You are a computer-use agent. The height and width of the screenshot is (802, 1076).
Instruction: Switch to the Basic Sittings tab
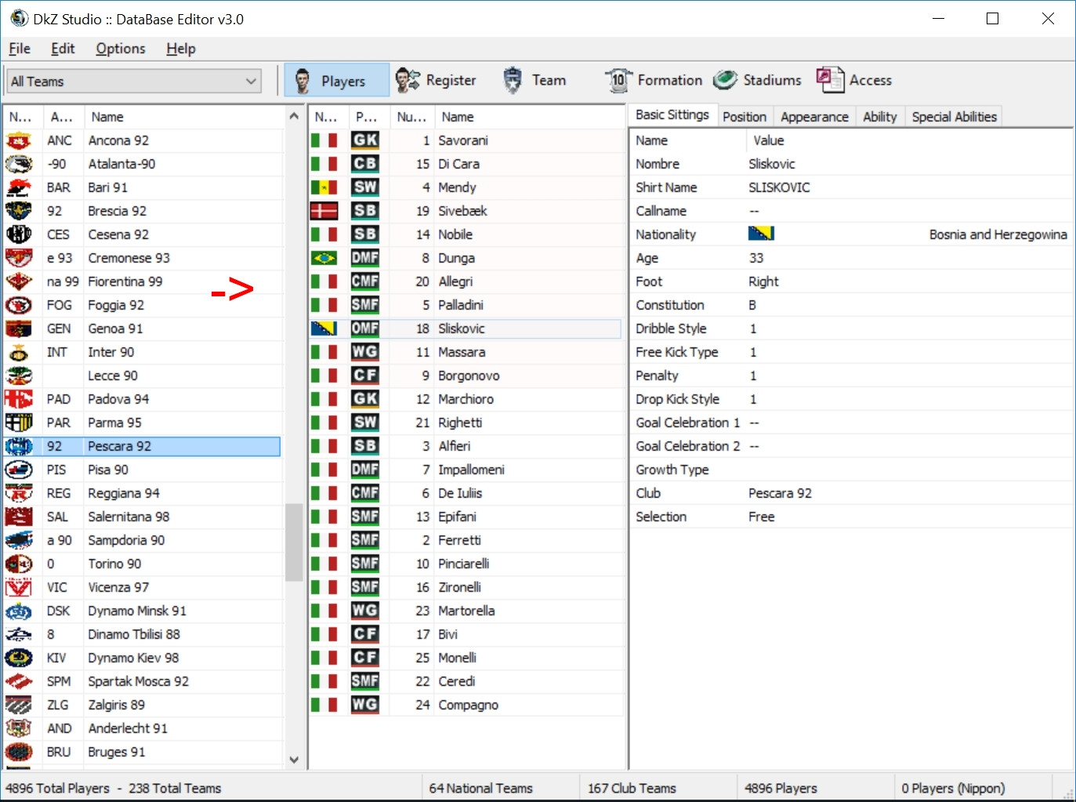click(672, 115)
